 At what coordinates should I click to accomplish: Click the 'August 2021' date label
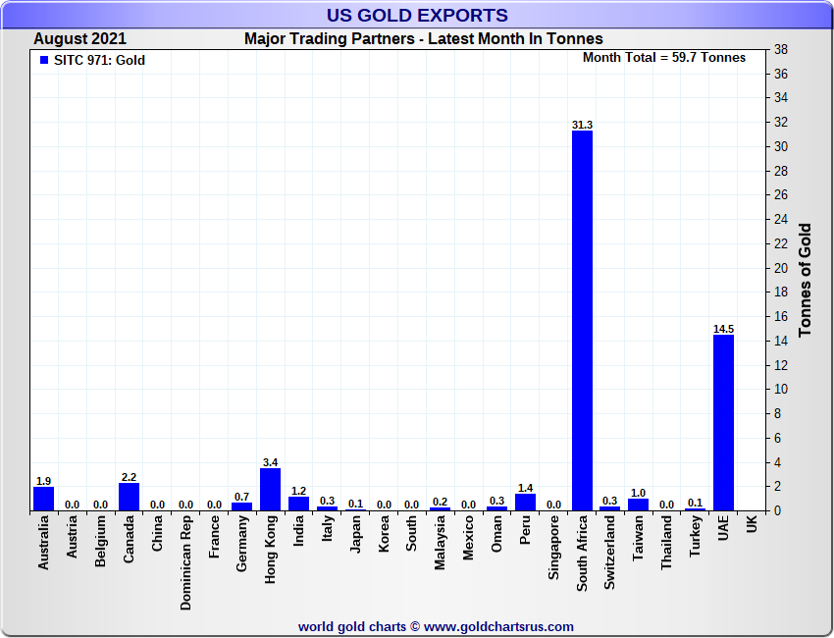click(x=79, y=39)
